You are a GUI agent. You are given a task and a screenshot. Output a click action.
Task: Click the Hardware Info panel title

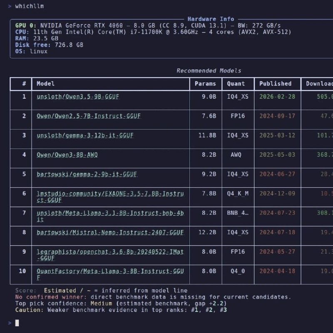pos(211,19)
